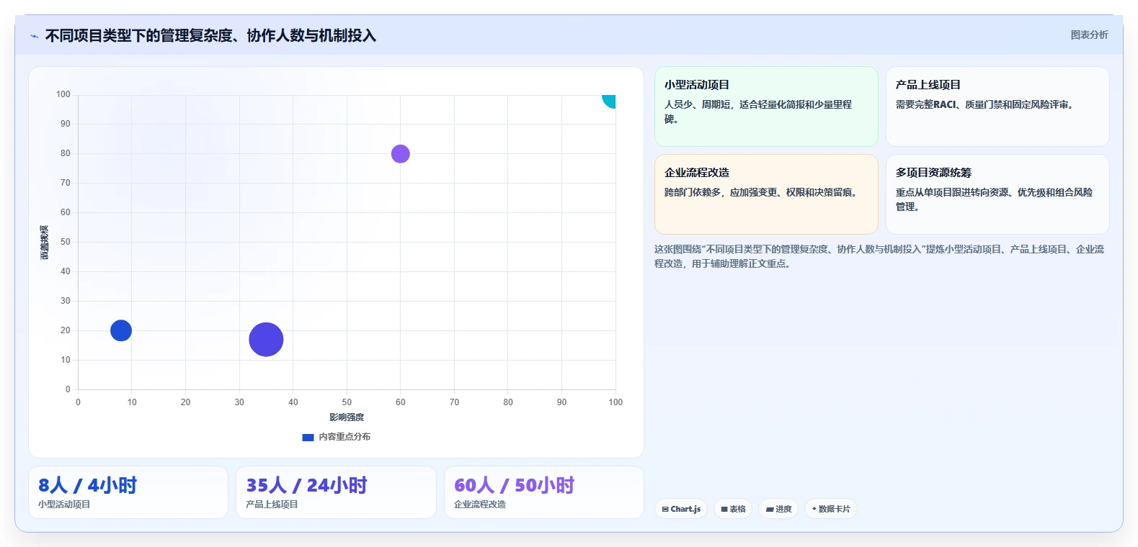The width and height of the screenshot is (1138, 547).
Task: Select the large indigo bubble at x=35
Action: 266,340
